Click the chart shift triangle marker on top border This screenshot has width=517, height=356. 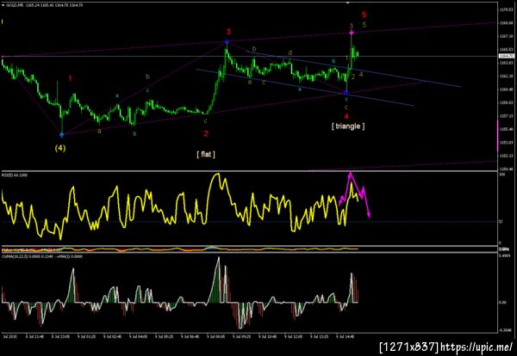pos(347,3)
